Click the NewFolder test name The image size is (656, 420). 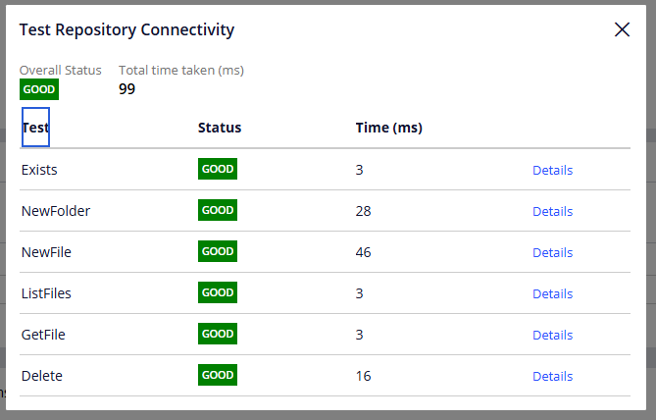tap(56, 211)
